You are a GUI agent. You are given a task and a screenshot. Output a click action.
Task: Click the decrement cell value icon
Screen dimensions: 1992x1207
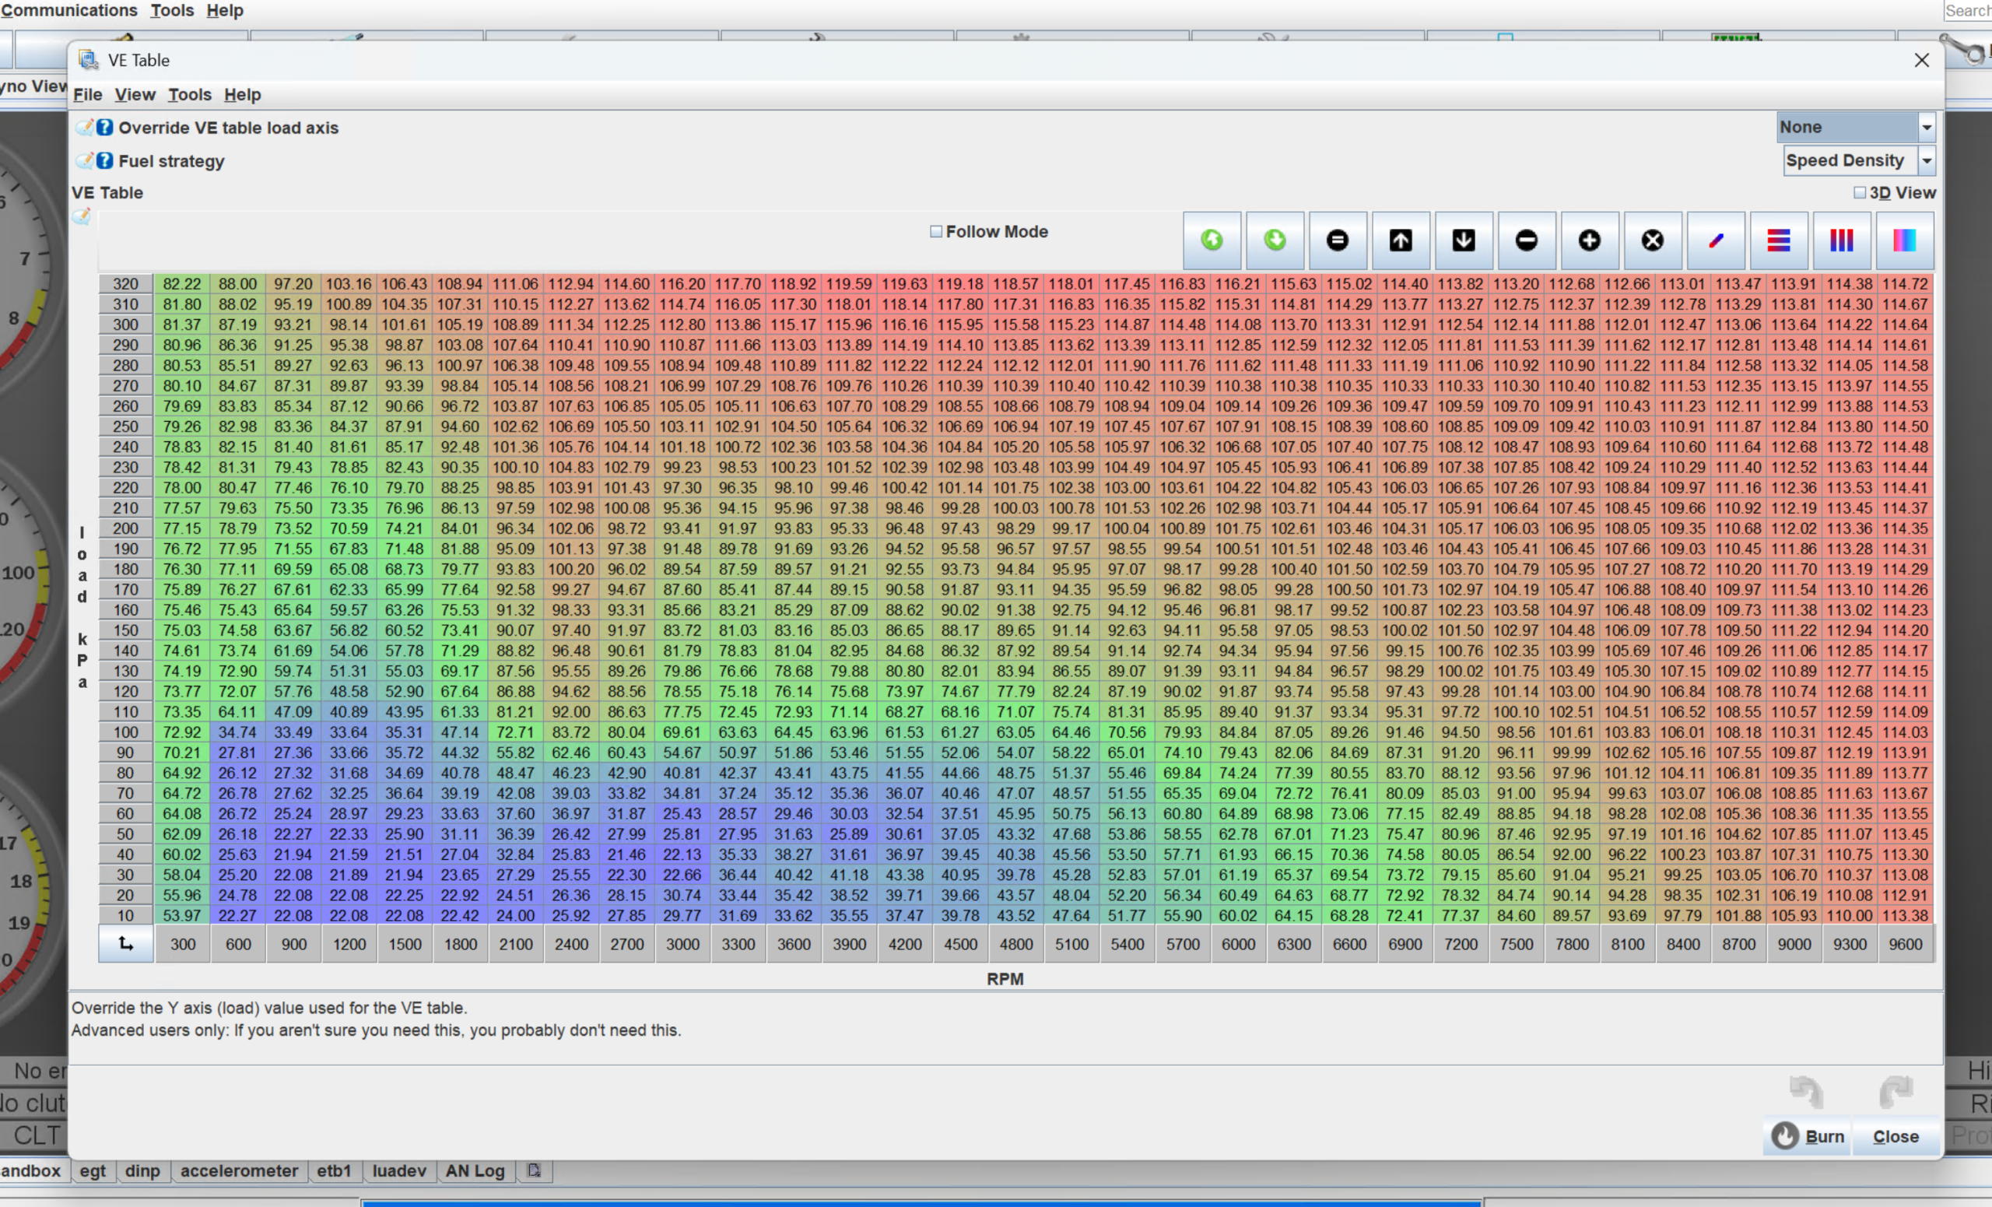(1527, 240)
